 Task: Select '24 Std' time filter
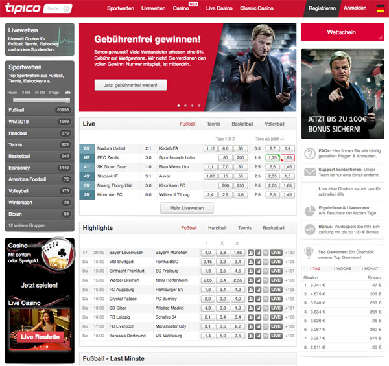tap(40, 93)
